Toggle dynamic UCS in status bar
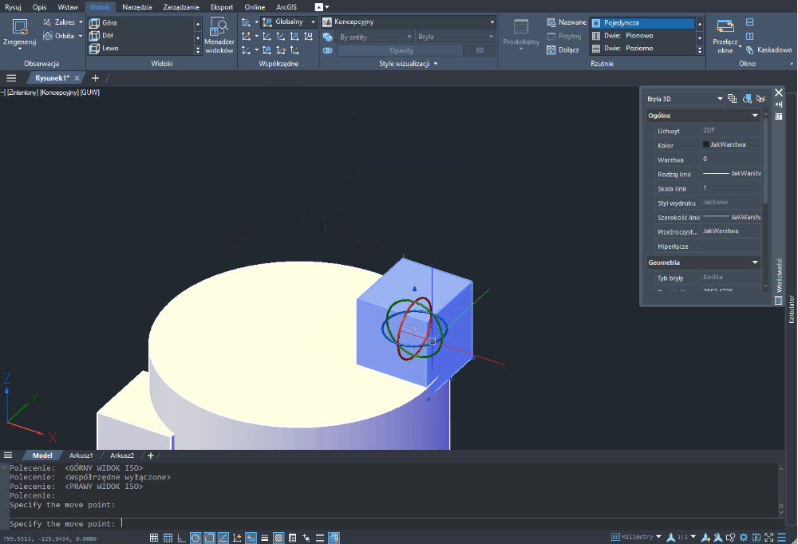 tap(237, 538)
